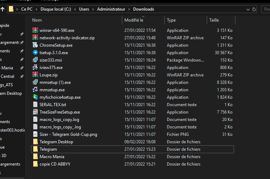Click the Downloads breadcrumb
This screenshot has width=270, height=179.
tap(143, 9)
